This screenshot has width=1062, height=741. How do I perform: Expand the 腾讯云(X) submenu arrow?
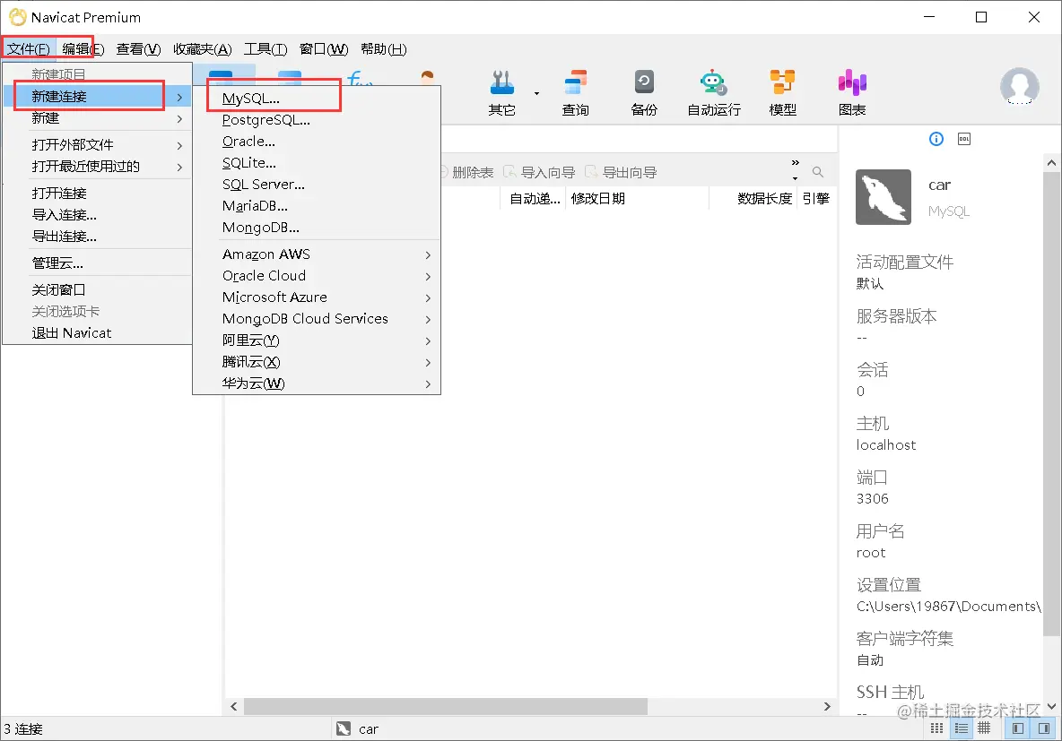pos(428,363)
